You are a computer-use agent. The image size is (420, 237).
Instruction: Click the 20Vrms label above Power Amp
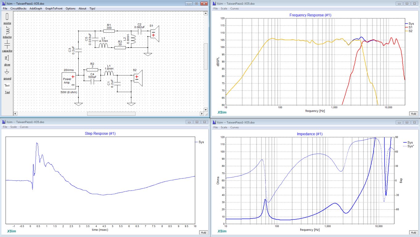tap(69, 70)
